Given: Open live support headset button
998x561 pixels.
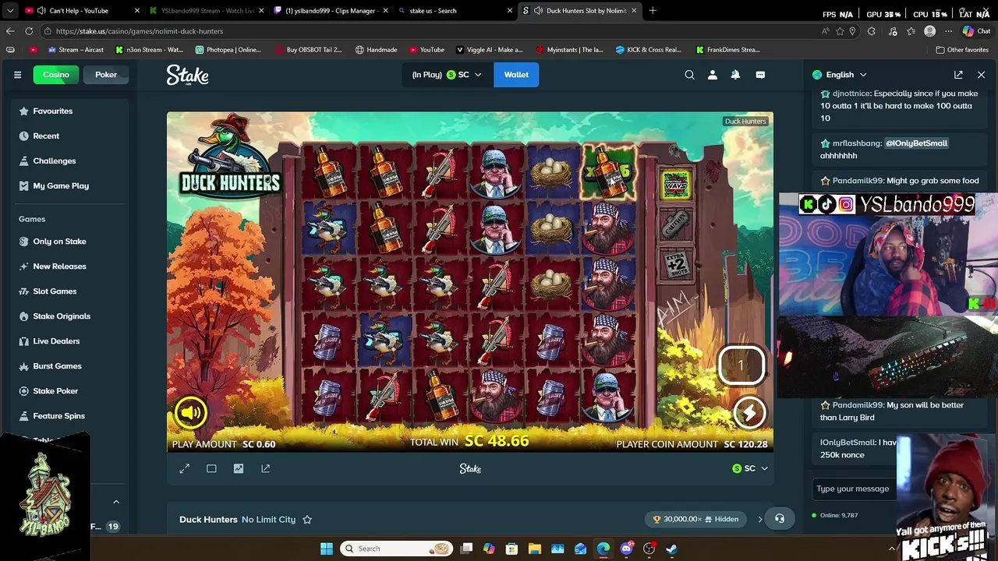Looking at the screenshot, I should [x=779, y=519].
